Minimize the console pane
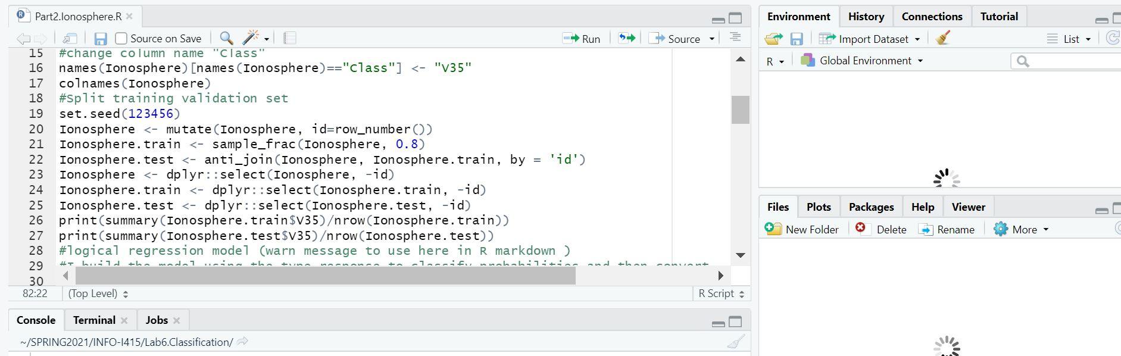The image size is (1121, 356). point(719,323)
